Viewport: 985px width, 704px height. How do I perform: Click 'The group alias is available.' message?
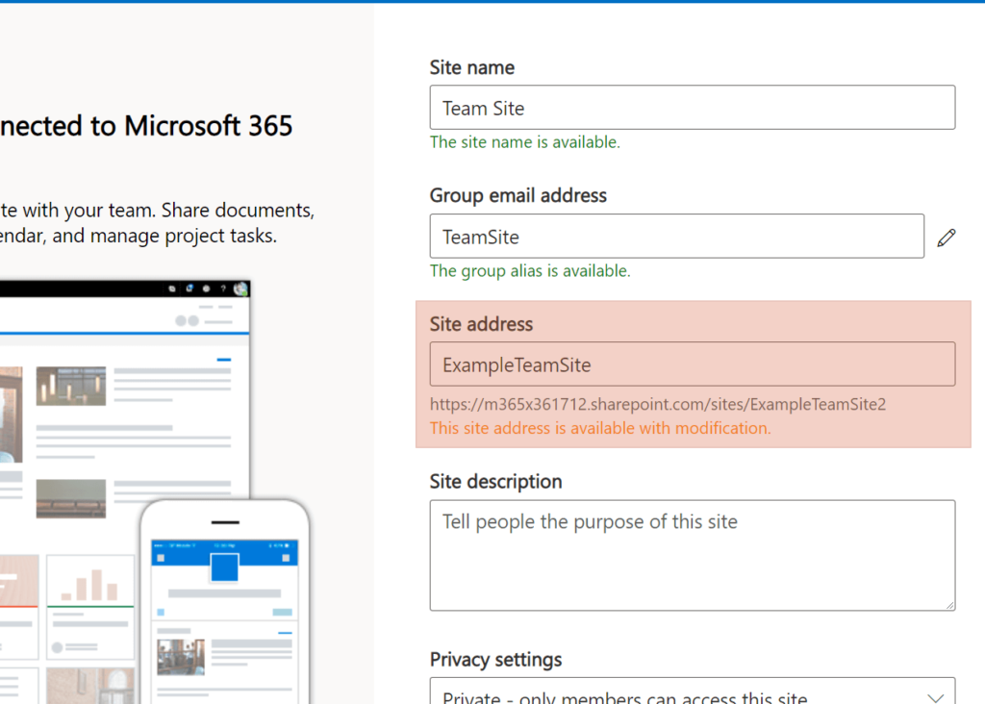click(x=530, y=271)
